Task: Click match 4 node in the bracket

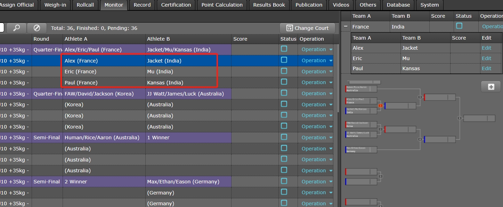Action: click(x=420, y=139)
